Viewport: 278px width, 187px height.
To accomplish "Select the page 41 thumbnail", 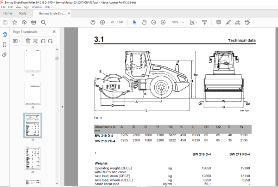I will pyautogui.click(x=32, y=158).
